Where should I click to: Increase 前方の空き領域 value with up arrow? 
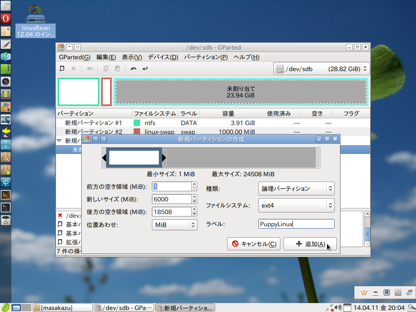[194, 184]
